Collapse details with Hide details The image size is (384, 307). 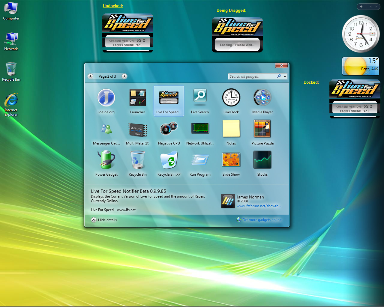pyautogui.click(x=104, y=220)
